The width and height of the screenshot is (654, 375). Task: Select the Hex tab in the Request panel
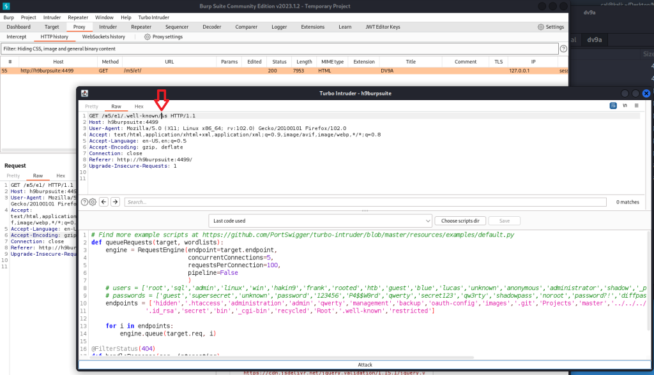click(x=61, y=176)
